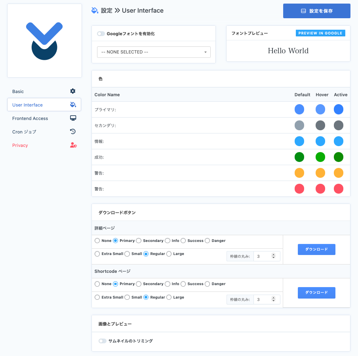Click the paint bucket icon beside User Interface
The height and width of the screenshot is (356, 358).
(73, 105)
